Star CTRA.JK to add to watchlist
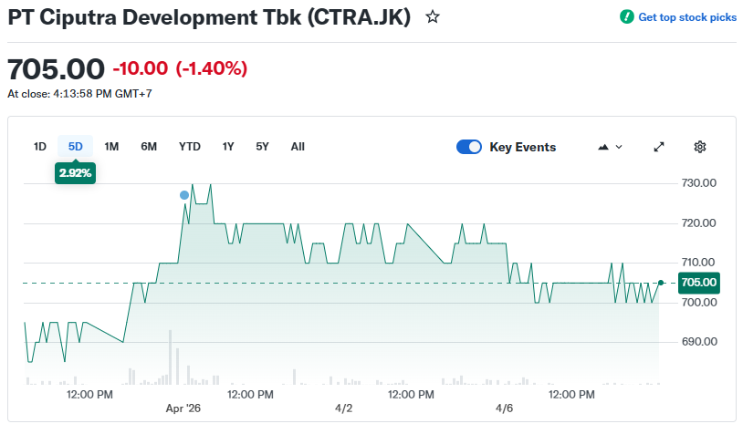 point(433,17)
